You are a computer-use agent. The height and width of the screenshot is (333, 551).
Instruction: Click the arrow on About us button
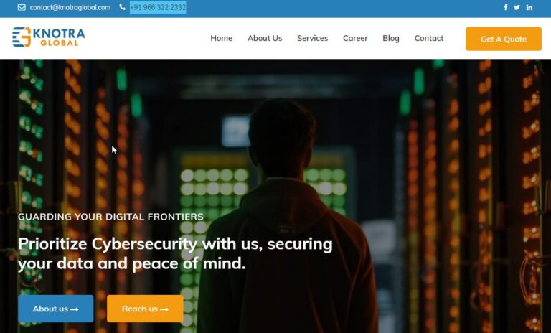pyautogui.click(x=74, y=309)
